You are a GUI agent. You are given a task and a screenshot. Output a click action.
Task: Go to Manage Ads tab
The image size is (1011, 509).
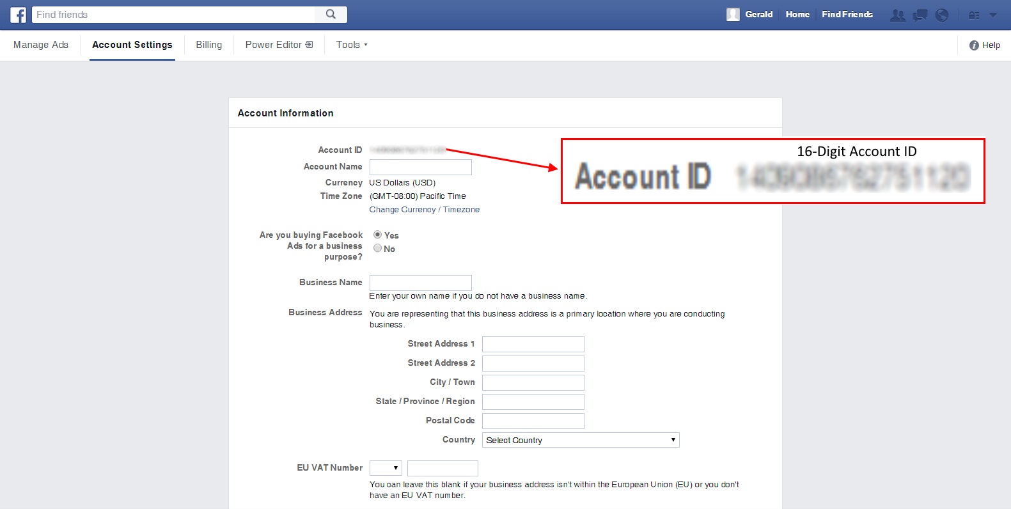point(41,45)
